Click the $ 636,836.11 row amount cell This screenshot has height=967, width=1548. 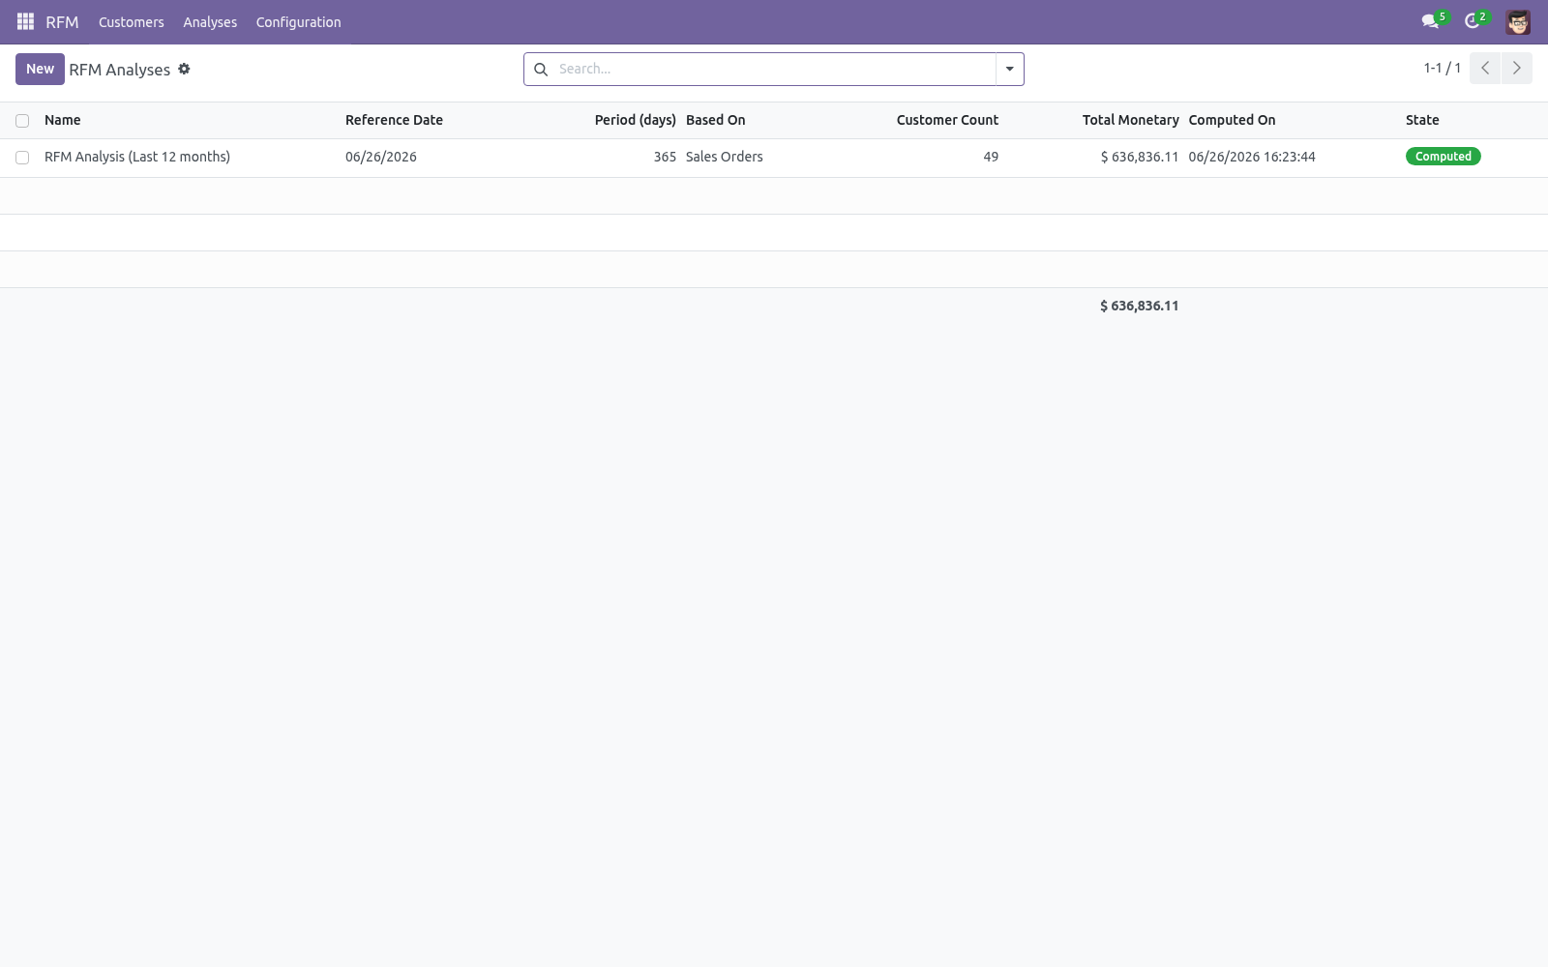click(x=1140, y=157)
